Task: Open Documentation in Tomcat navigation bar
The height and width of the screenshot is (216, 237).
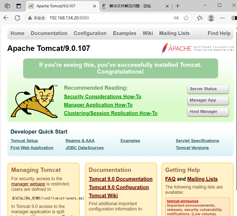Action: tap(49, 33)
